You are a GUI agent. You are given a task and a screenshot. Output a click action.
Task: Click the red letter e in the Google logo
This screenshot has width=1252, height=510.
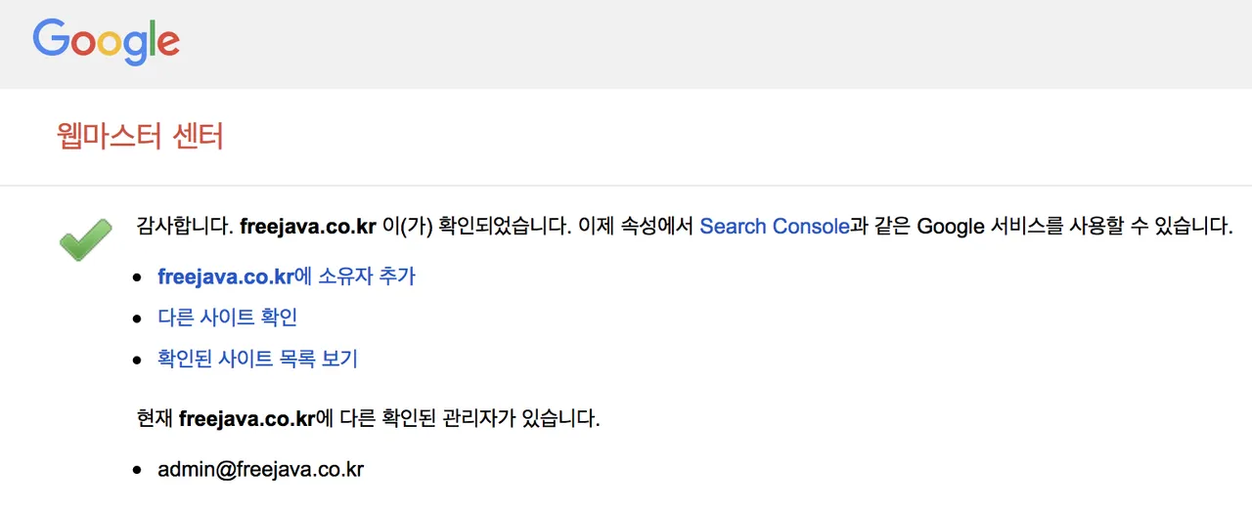pos(167,46)
